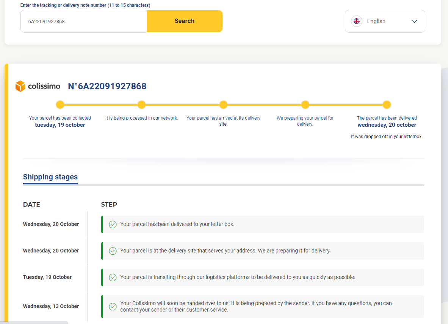This screenshot has height=324, width=448.
Task: Click the checkmark icon beside letter box delivery
Action: click(113, 224)
